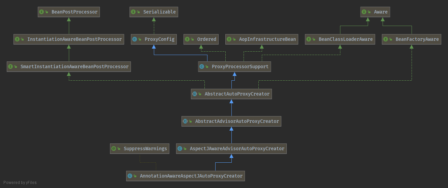
Task: Click abstract class icon of AbstractAutoProxyCreator
Action: pyautogui.click(x=195, y=94)
